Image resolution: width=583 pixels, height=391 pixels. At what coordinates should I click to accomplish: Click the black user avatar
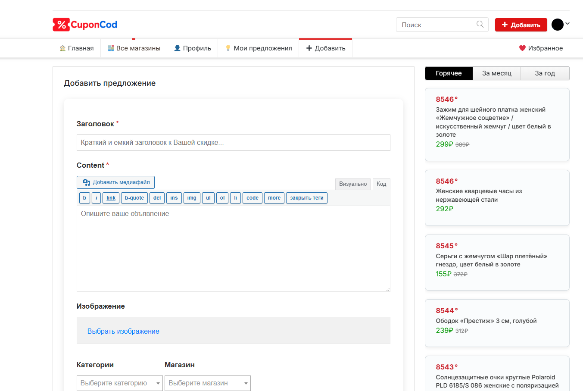pos(557,25)
